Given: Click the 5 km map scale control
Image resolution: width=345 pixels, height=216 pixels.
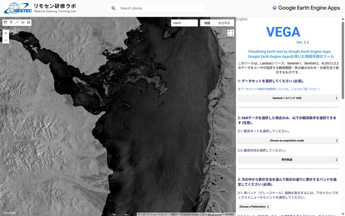Looking at the screenshot, I should (212, 214).
